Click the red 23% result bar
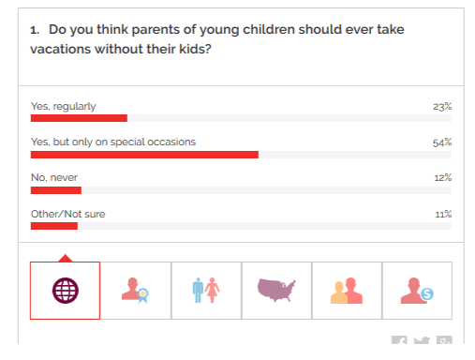Screen dimensions: 475x360 pos(79,118)
